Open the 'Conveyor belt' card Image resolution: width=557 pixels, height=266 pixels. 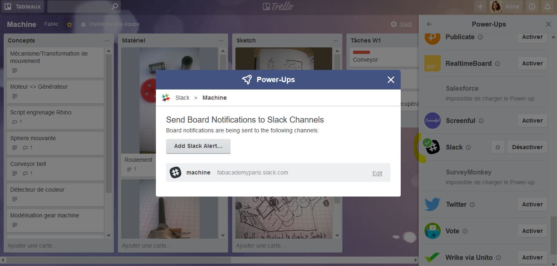[55, 169]
